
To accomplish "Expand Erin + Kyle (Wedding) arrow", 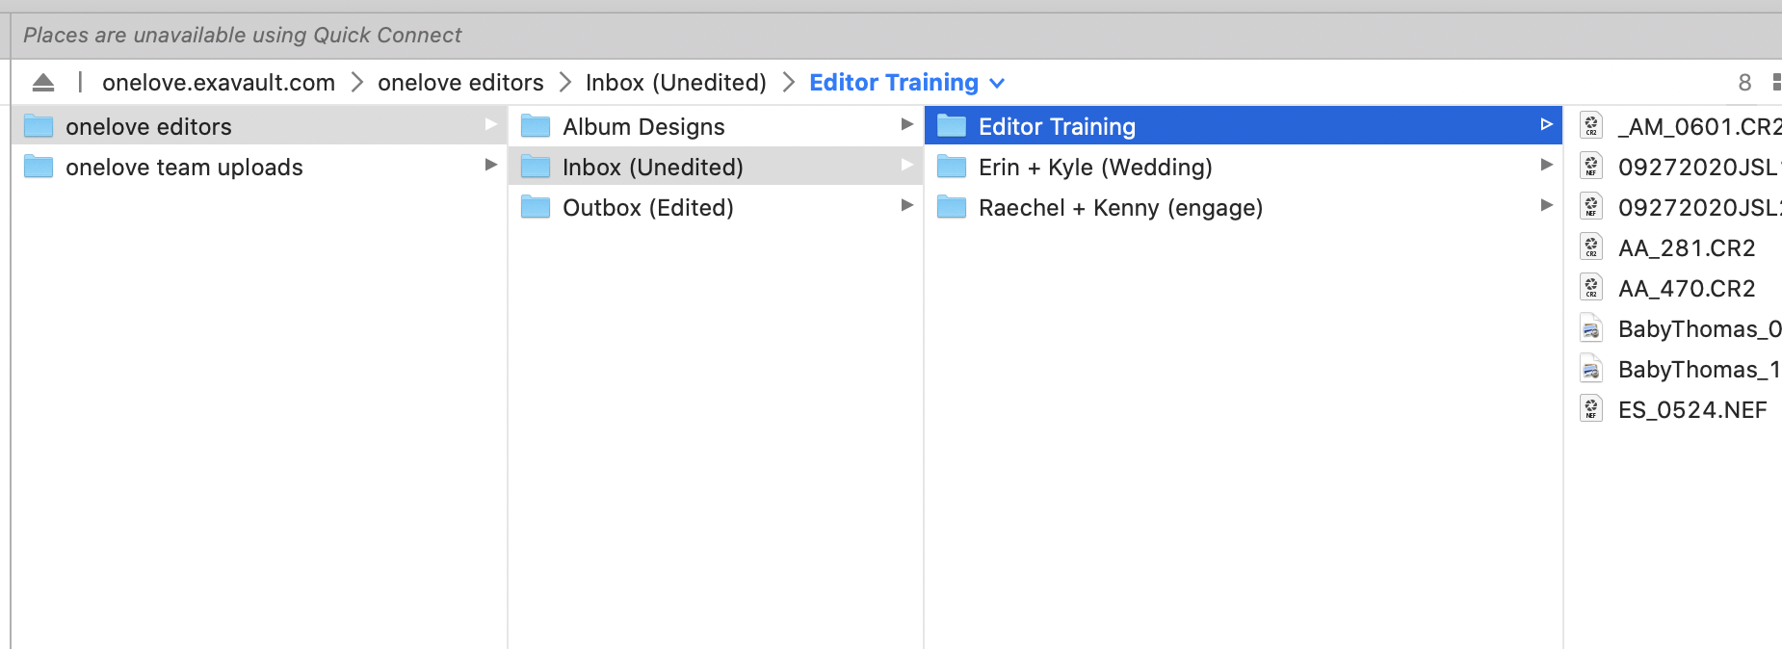I will coord(1546,166).
